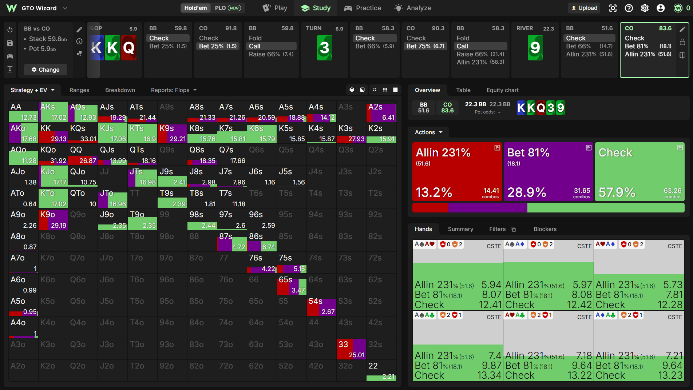The width and height of the screenshot is (693, 390).
Task: Open the info icon beside Stack 59.8bb
Action: pos(79,41)
